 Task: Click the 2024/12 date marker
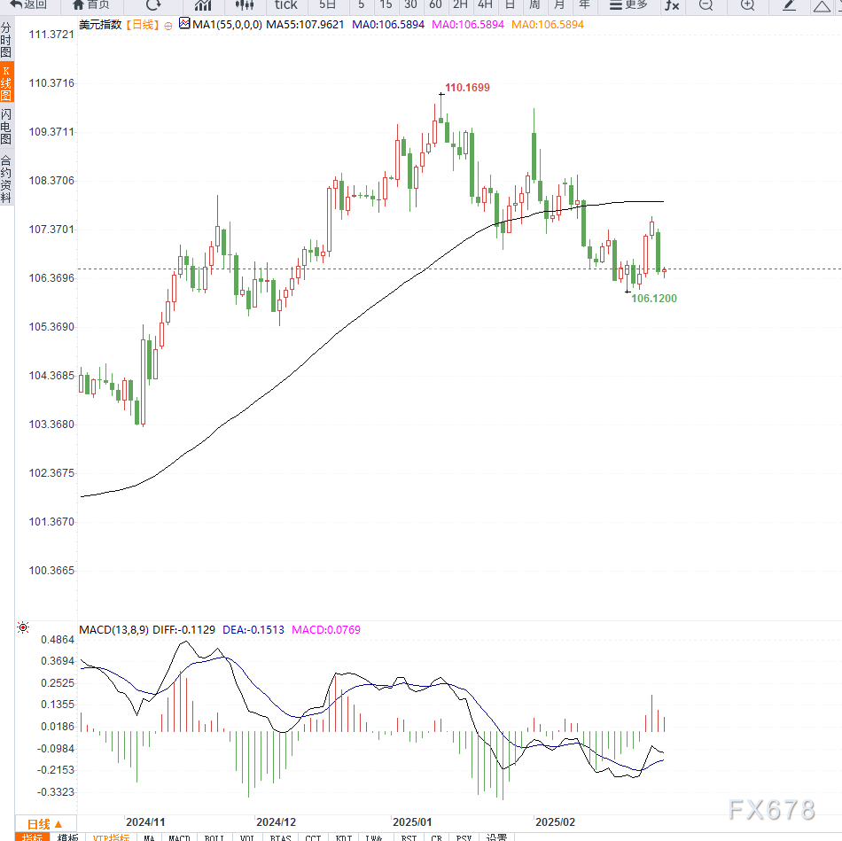point(276,822)
